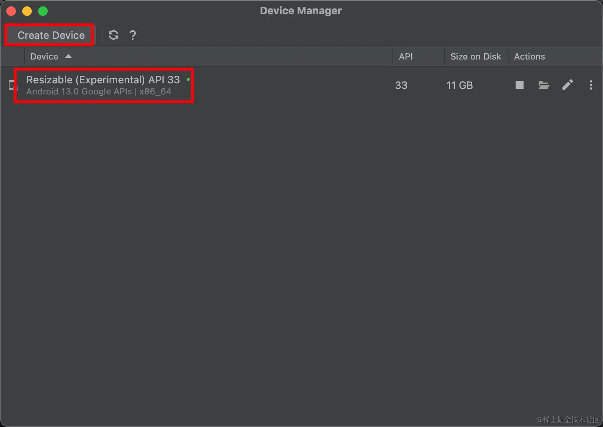Click the green running status dot

tap(188, 79)
